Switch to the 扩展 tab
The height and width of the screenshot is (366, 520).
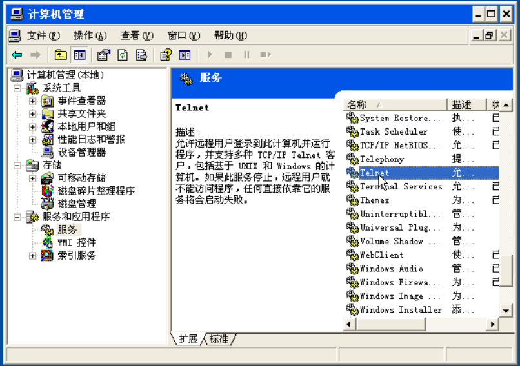(188, 339)
